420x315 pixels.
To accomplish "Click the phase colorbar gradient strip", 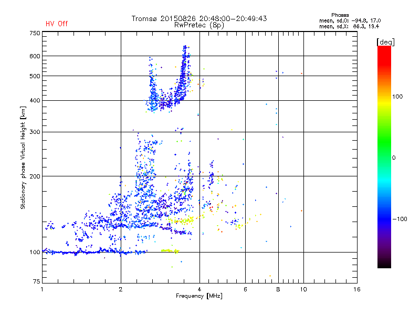I will point(384,157).
